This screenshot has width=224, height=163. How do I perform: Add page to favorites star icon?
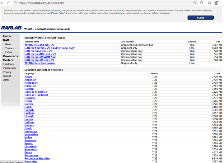click(x=194, y=3)
